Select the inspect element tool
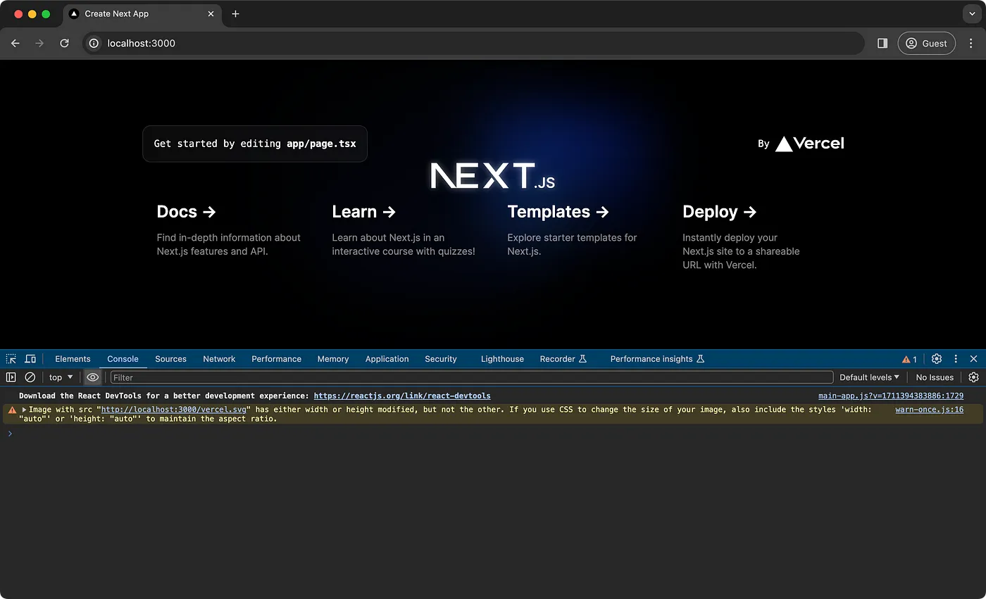The height and width of the screenshot is (599, 986). 11,358
